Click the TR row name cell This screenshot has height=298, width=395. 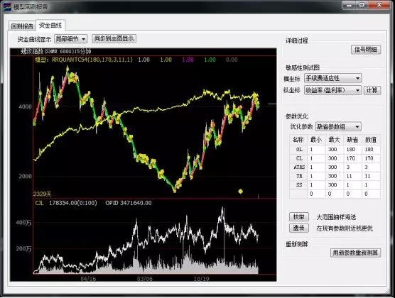pos(299,176)
